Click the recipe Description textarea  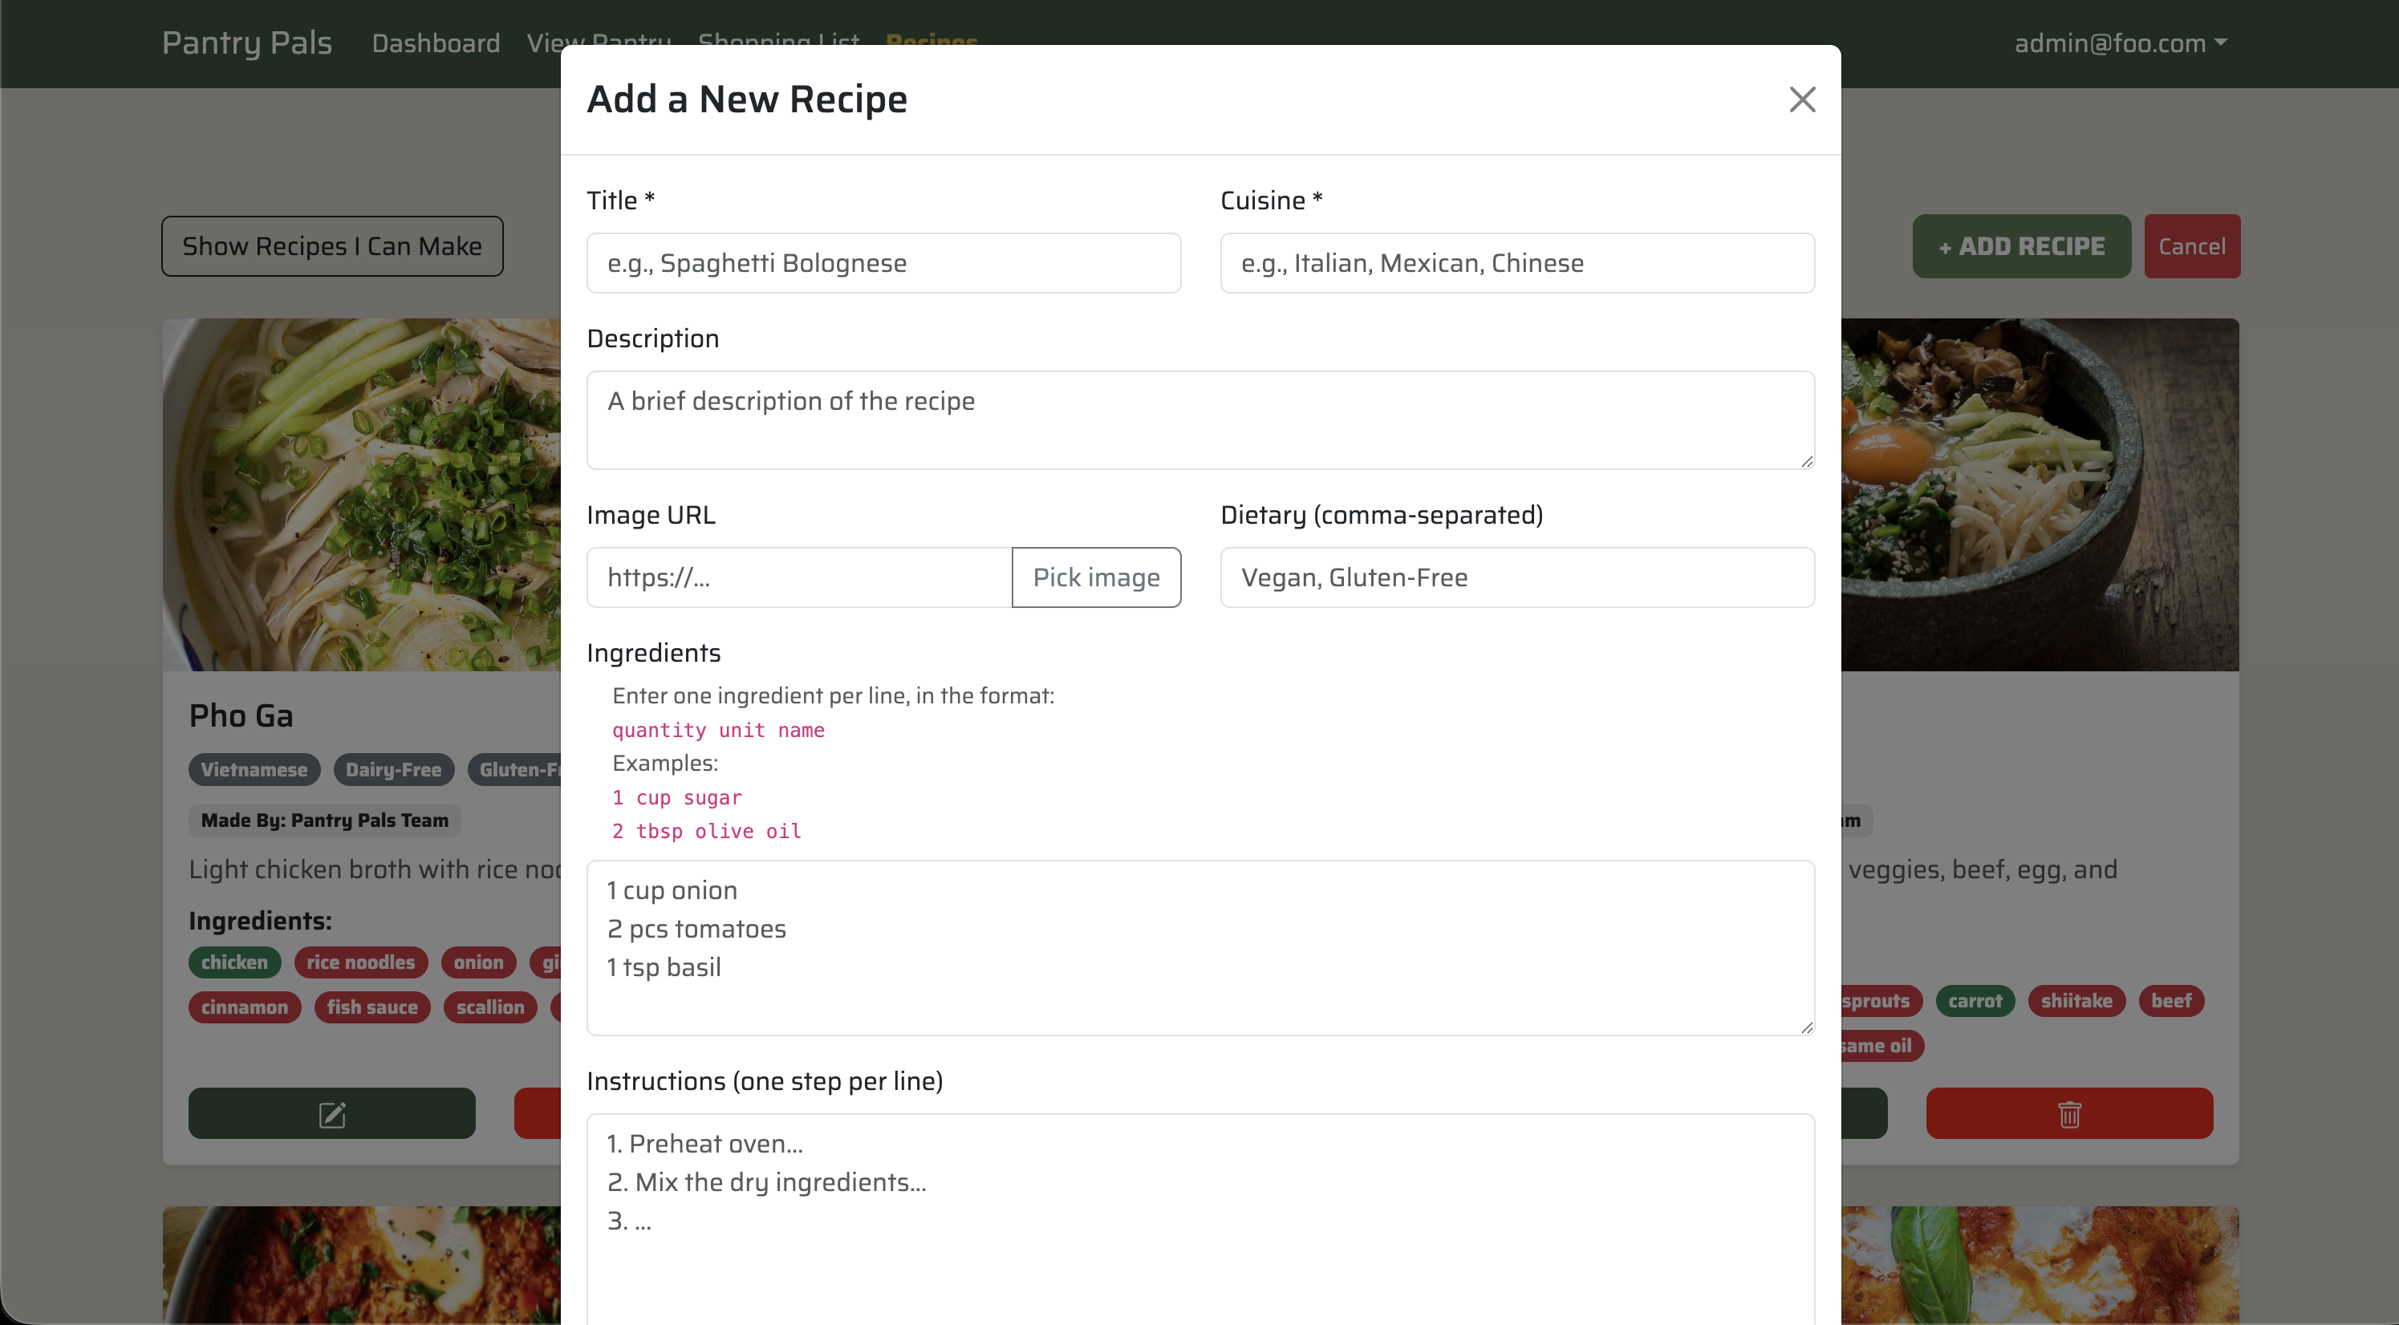pyautogui.click(x=1199, y=419)
